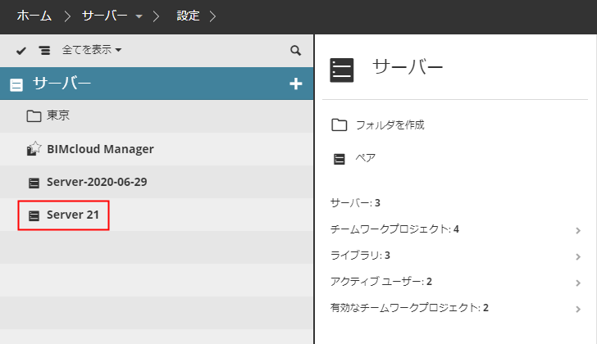Click the large server icon in detail panel
The image size is (597, 344).
pos(341,70)
